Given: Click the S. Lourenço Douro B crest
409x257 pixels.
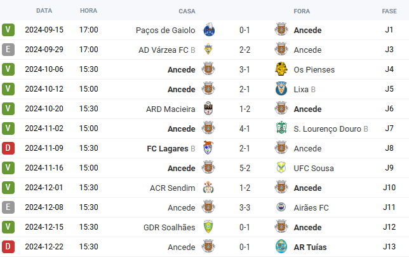Looking at the screenshot, I should (x=281, y=128).
